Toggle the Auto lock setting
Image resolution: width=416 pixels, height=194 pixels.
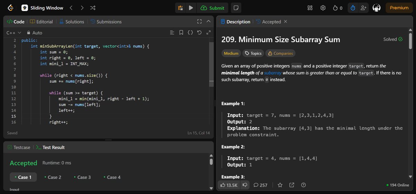(34, 33)
